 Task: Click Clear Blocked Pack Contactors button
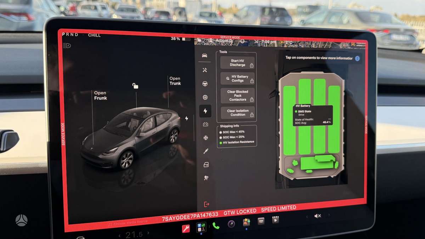(x=238, y=96)
